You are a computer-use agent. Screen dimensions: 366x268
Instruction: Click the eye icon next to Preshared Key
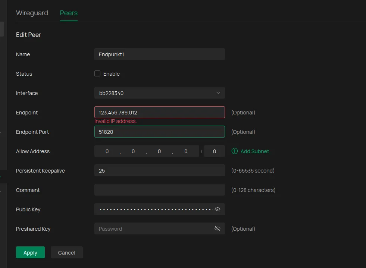[218, 228]
